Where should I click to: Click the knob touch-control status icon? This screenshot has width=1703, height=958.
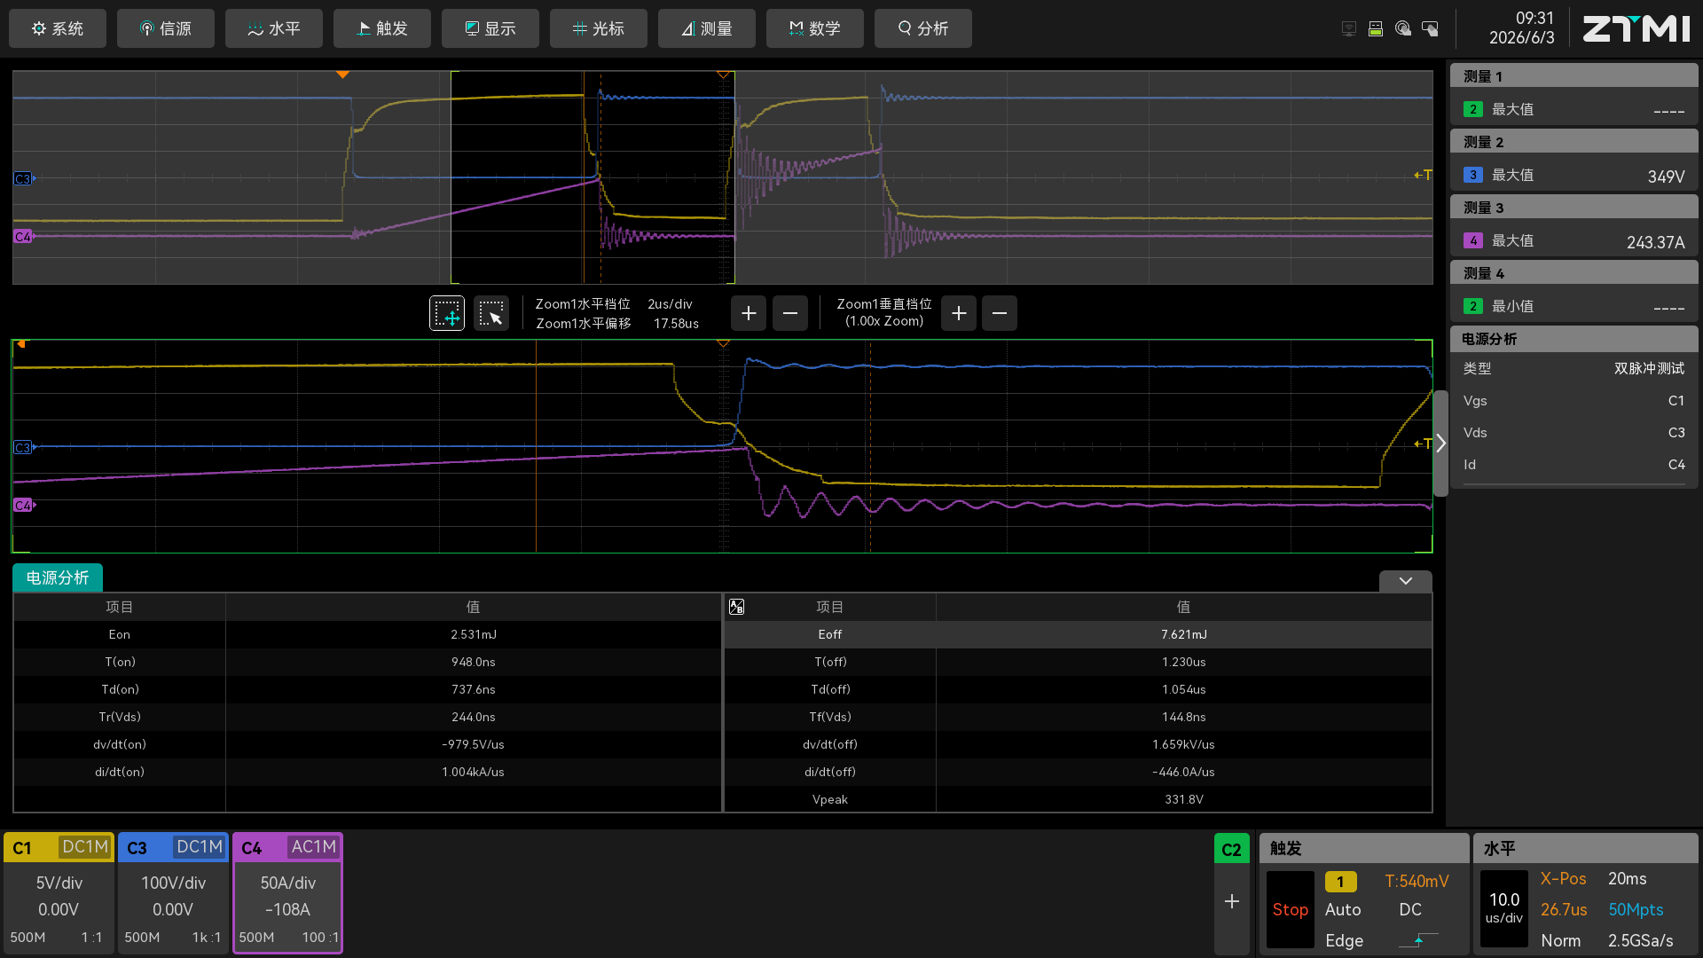point(1403,29)
